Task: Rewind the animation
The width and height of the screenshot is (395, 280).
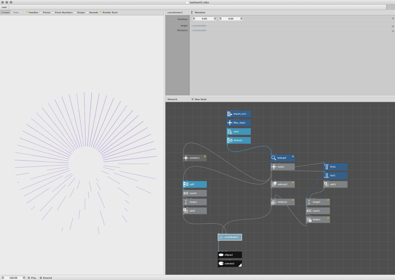Action: (45, 278)
